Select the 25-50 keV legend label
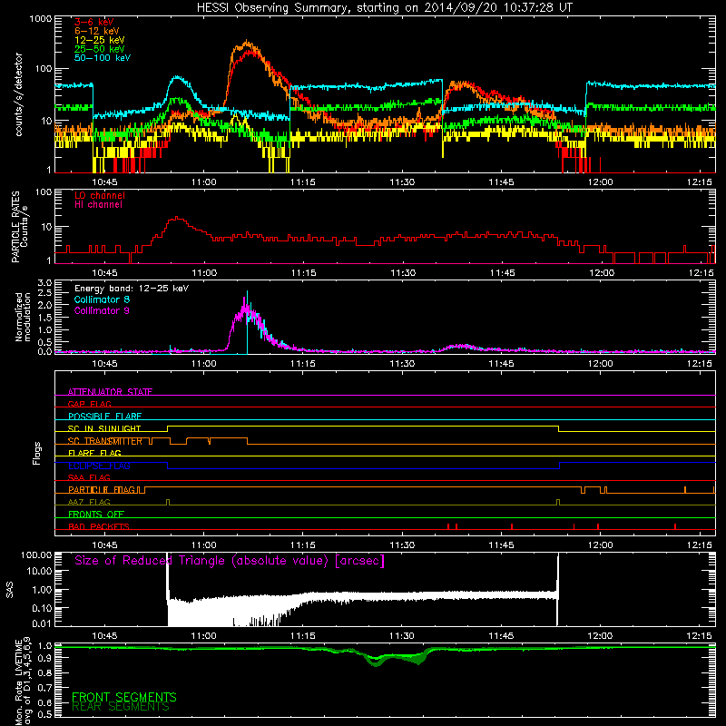726x726 pixels. pos(99,49)
